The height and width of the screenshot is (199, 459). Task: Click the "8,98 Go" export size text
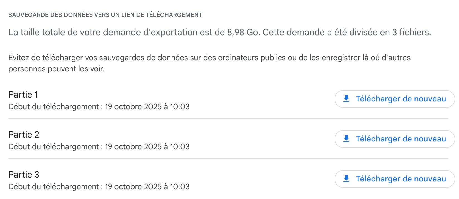point(243,33)
